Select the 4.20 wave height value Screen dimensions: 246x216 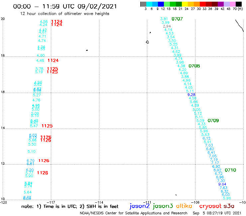pyautogui.click(x=183, y=70)
